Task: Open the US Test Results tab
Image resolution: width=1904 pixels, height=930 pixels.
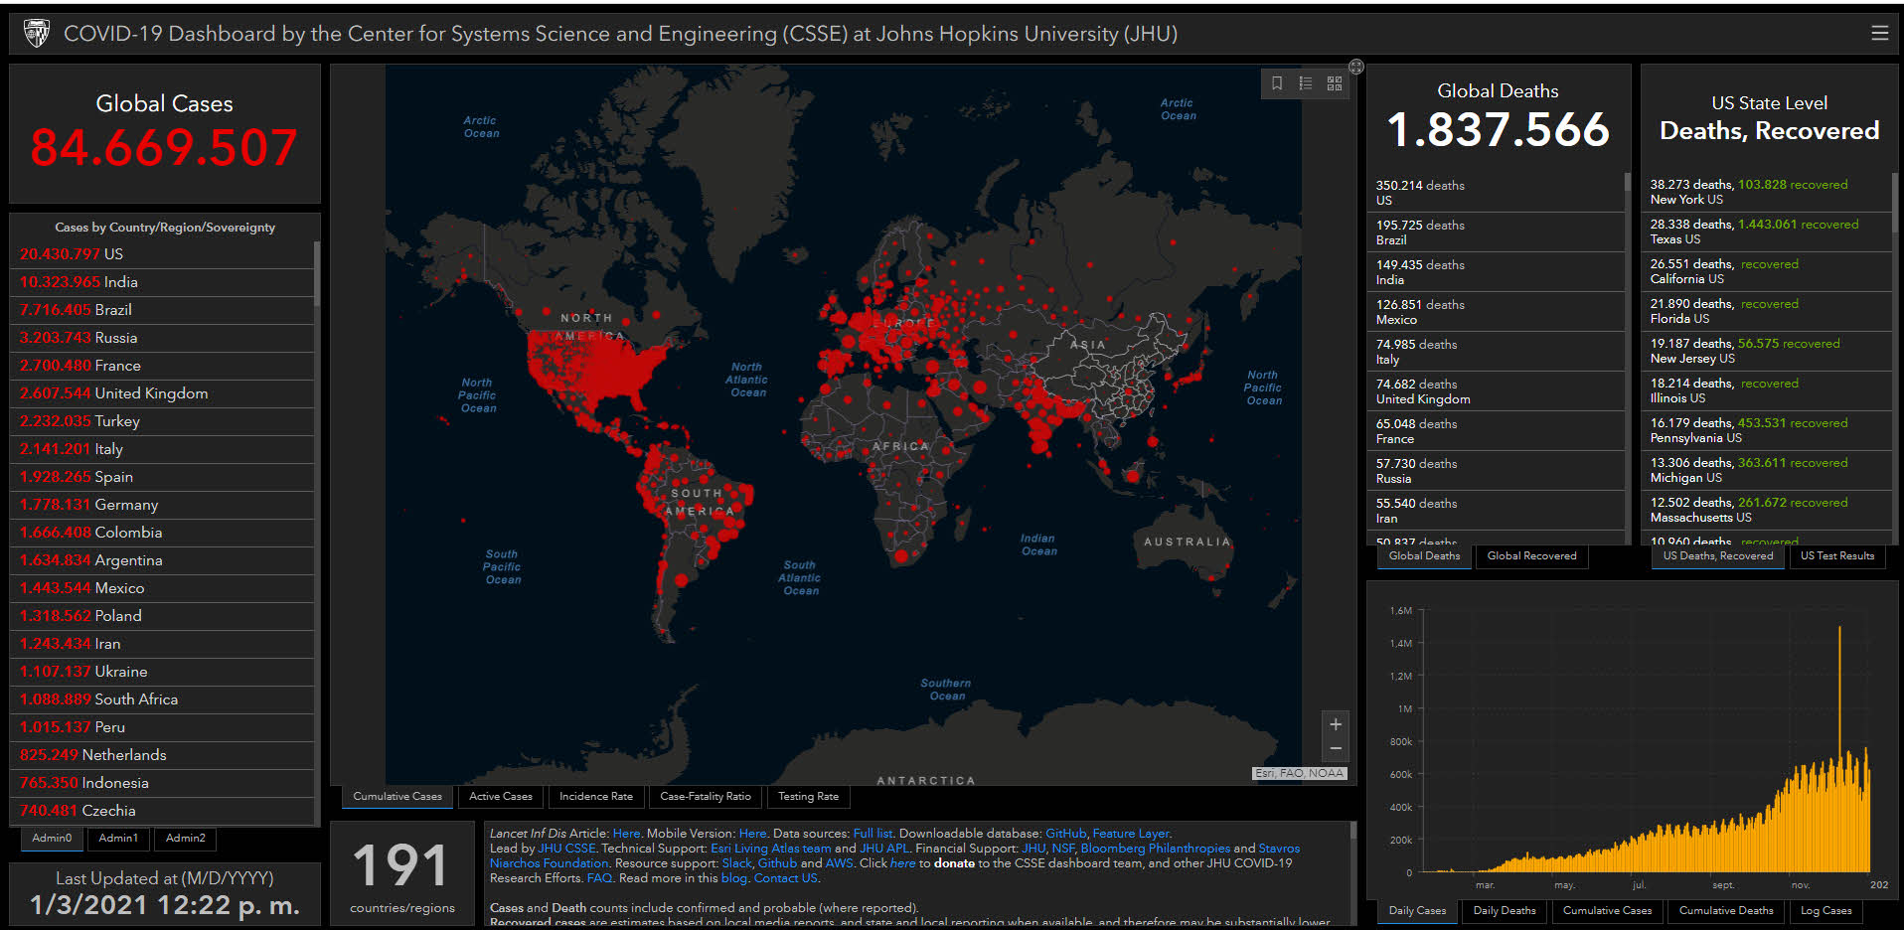Action: 1836,556
